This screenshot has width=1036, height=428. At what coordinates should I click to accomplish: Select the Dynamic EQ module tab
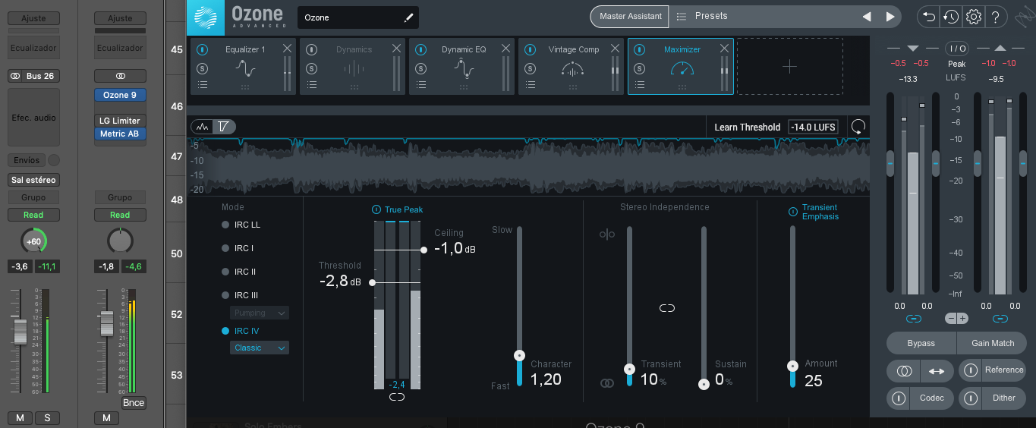point(463,67)
